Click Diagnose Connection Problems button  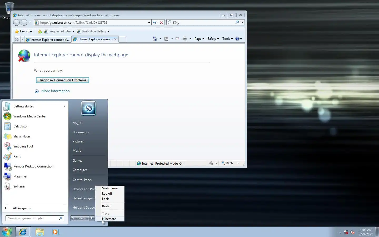point(63,80)
